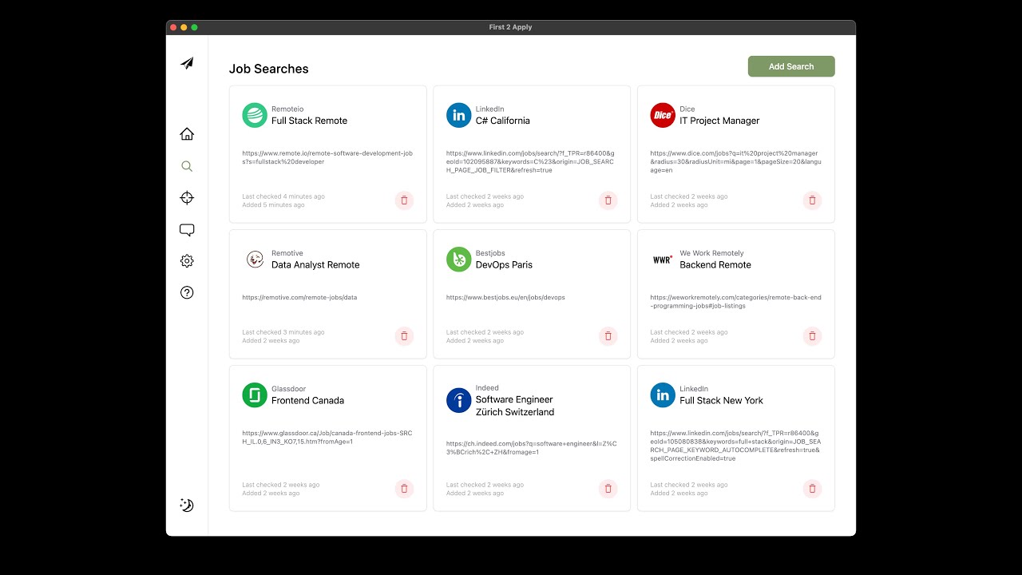1022x575 pixels.
Task: Click the Remoteio logo on Full Stack Remote
Action: click(255, 115)
